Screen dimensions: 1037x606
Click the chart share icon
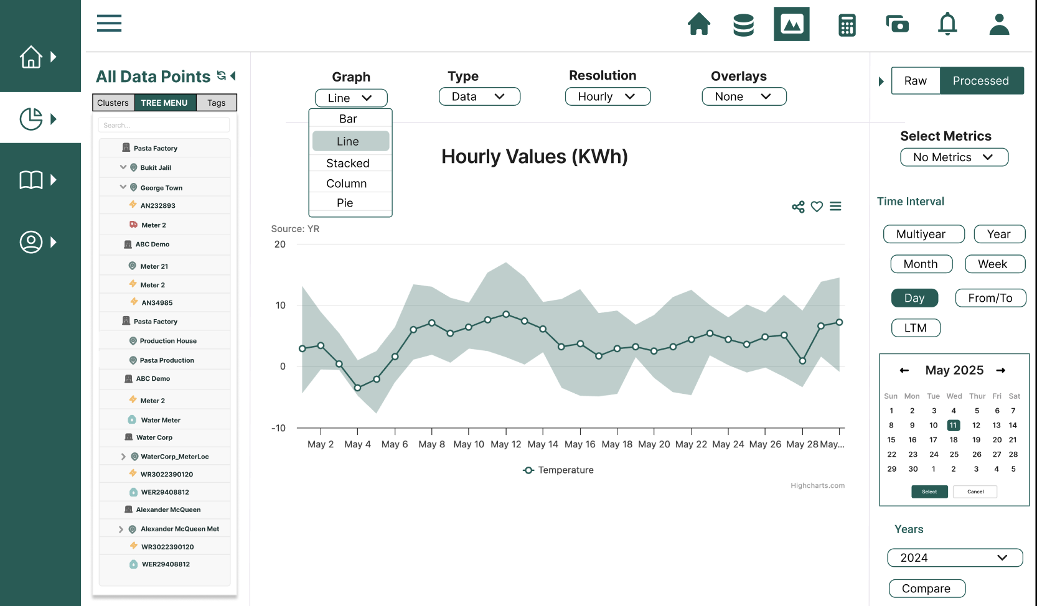pos(798,207)
